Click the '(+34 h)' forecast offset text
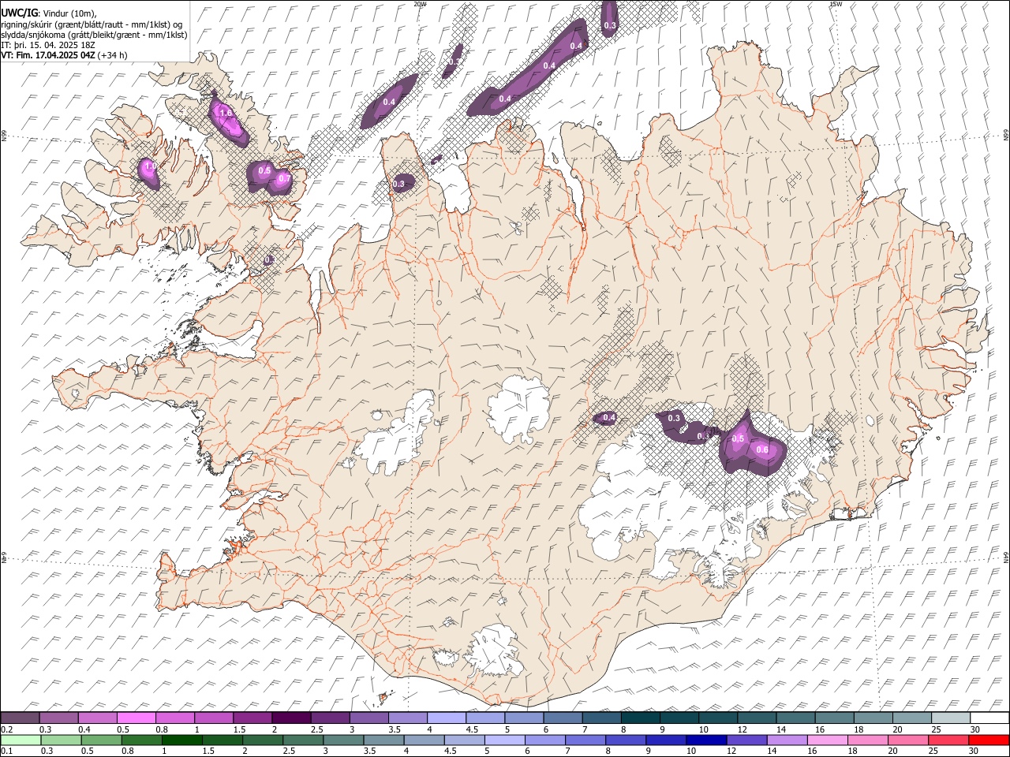This screenshot has width=1010, height=757. click(113, 55)
